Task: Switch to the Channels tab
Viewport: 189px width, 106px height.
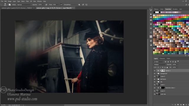Action: [162, 59]
